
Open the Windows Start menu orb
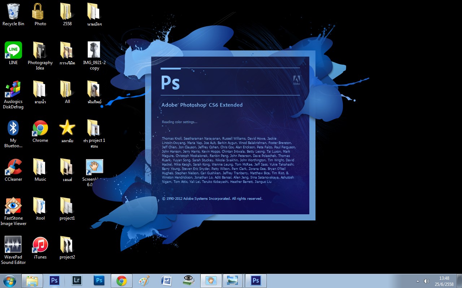coord(10,281)
